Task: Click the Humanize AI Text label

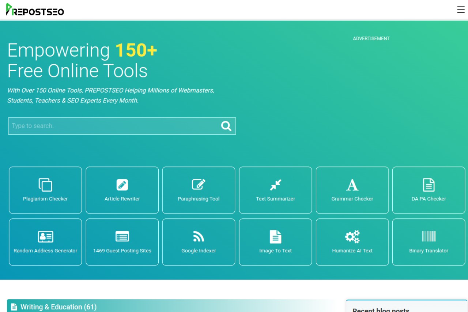Action: coord(352,251)
